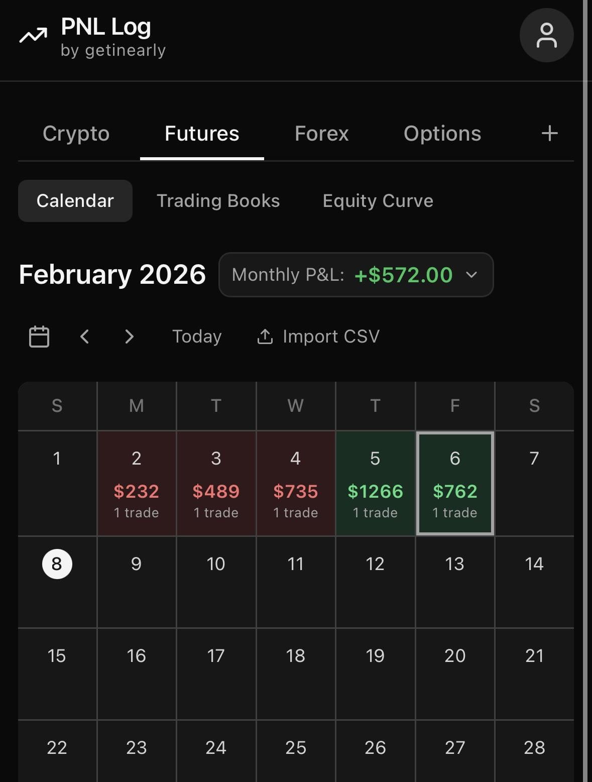Click the Import CSV upload icon

265,337
